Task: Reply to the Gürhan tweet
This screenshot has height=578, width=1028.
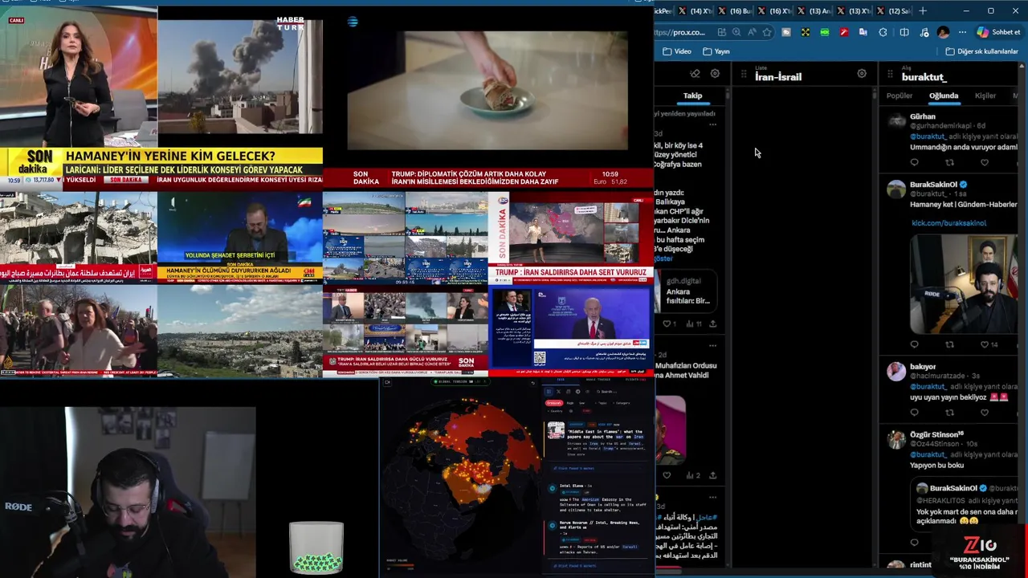Action: 914,163
